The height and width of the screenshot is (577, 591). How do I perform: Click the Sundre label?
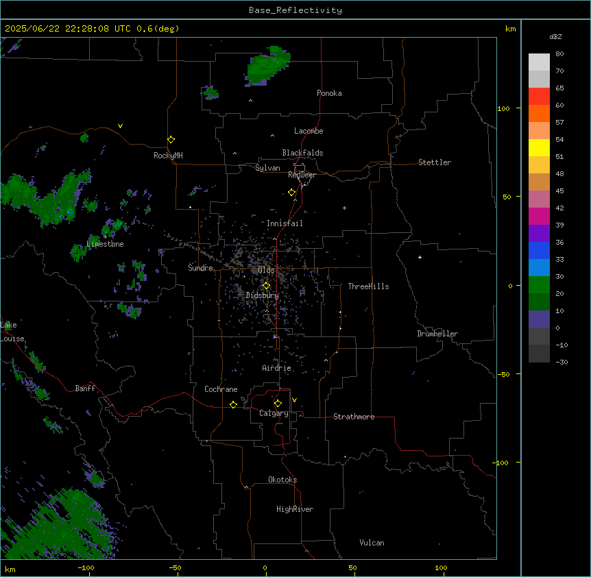coord(200,268)
